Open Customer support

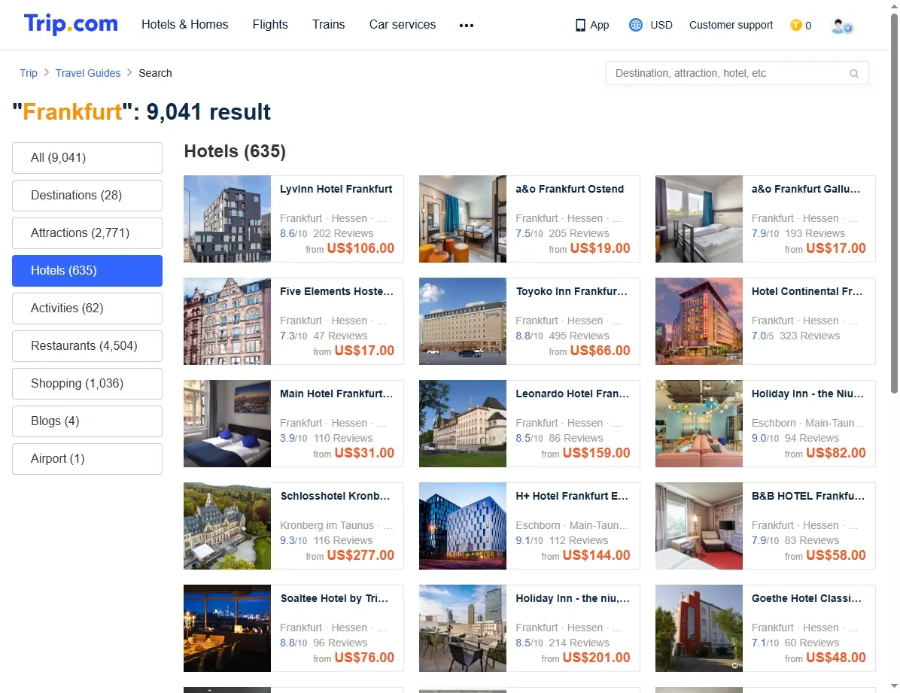point(731,26)
